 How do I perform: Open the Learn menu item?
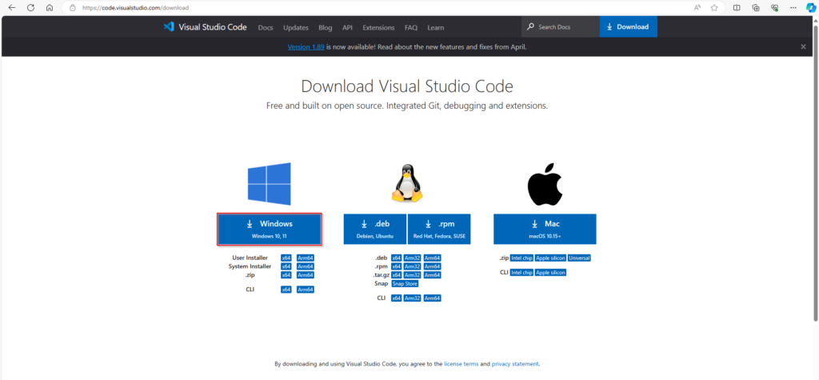click(x=435, y=28)
